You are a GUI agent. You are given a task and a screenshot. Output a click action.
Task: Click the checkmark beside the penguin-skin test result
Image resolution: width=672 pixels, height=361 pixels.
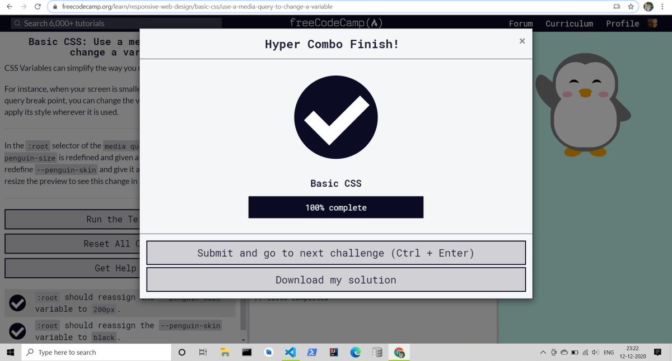[x=17, y=331]
